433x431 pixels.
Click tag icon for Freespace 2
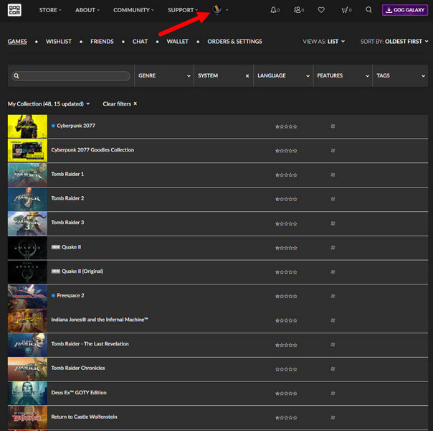(333, 296)
